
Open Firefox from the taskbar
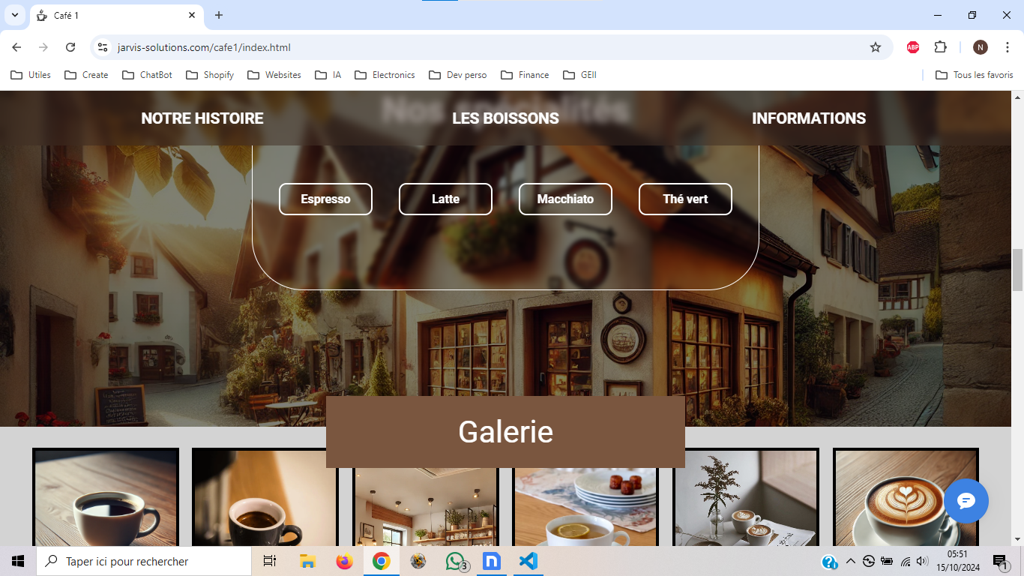[x=344, y=561]
